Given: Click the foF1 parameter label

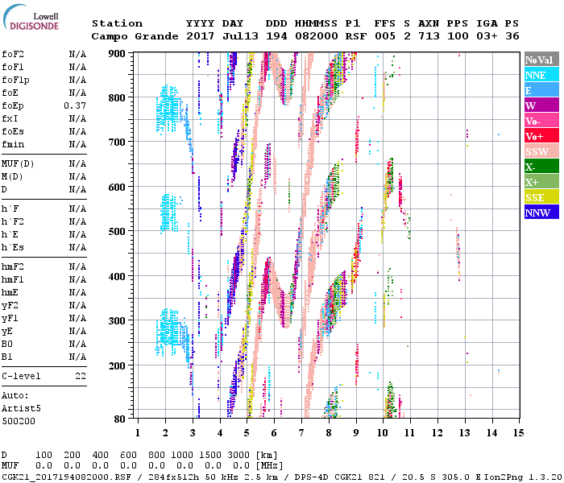Looking at the screenshot, I should [x=13, y=67].
